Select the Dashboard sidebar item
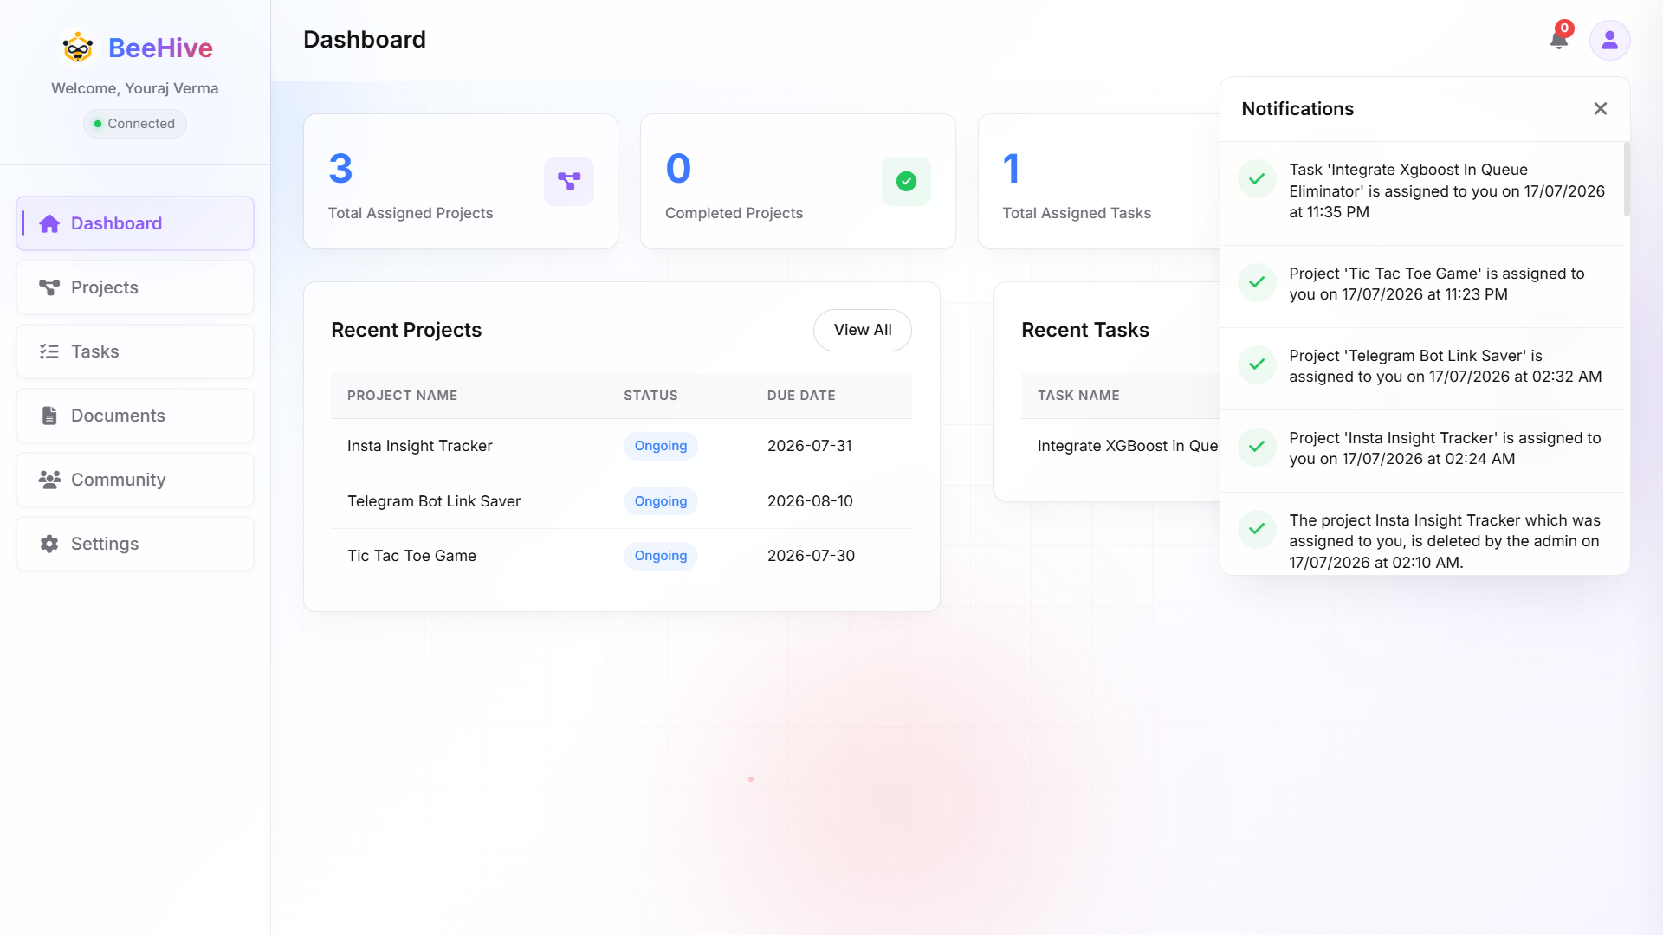1663x935 pixels. click(x=135, y=223)
